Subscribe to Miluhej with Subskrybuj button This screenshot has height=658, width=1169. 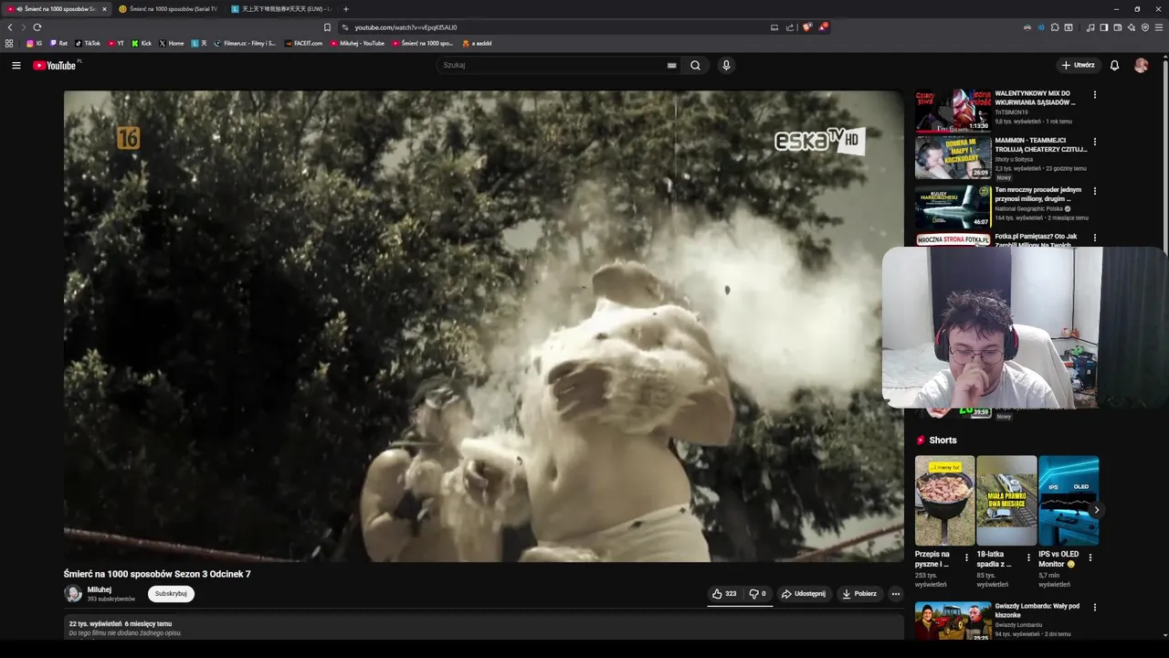[x=171, y=594]
